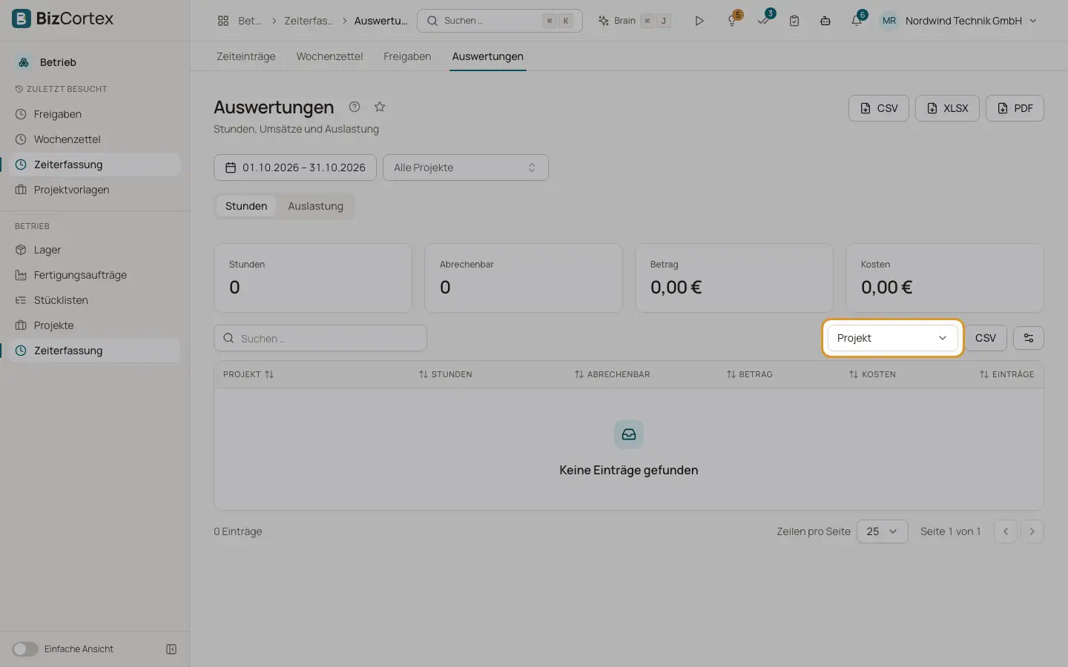Select the Stunden segment
This screenshot has width=1068, height=667.
[x=246, y=206]
